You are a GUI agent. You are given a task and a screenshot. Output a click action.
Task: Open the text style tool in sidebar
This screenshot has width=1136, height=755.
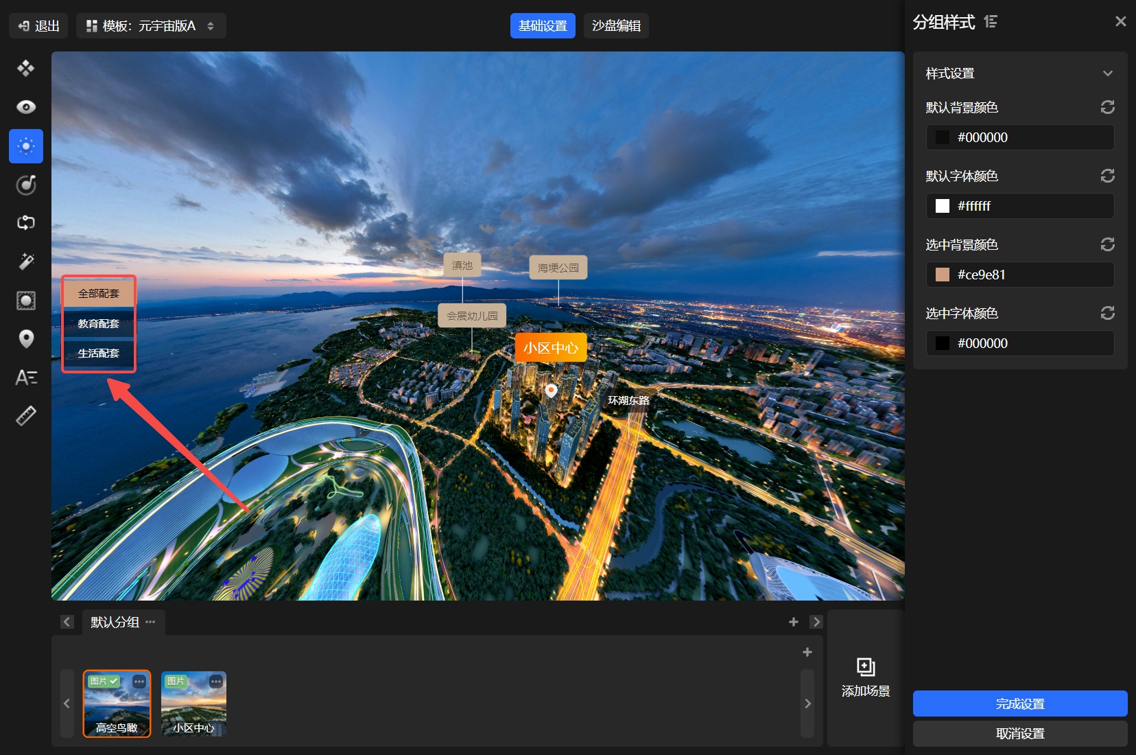pyautogui.click(x=26, y=377)
